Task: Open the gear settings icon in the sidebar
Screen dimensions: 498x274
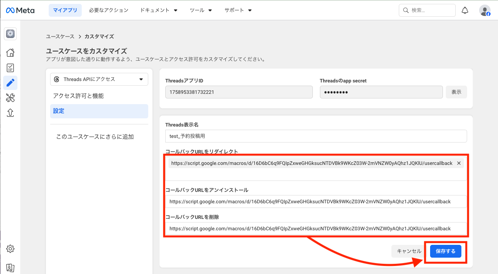Action: 10,248
